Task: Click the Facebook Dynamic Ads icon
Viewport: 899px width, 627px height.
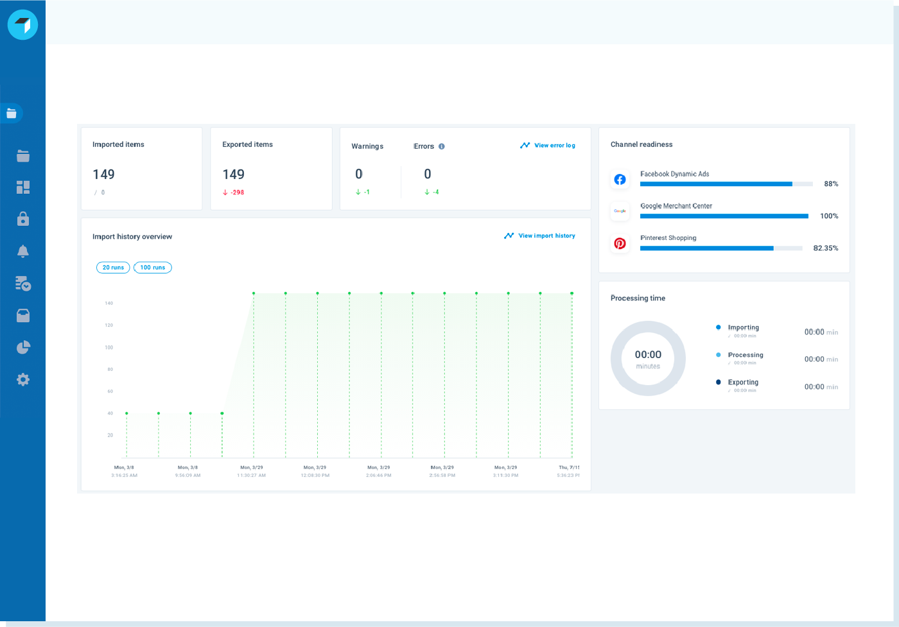Action: click(620, 180)
